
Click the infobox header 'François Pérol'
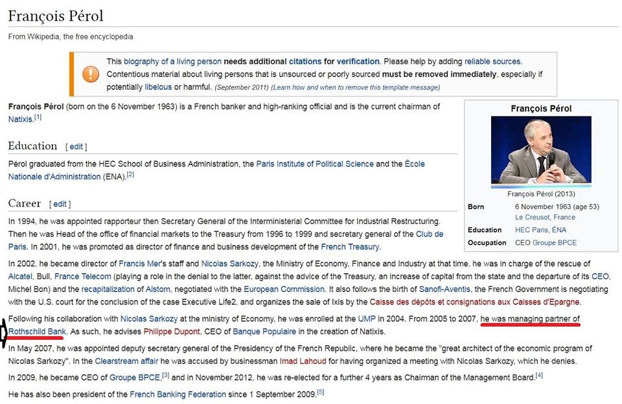pyautogui.click(x=541, y=109)
